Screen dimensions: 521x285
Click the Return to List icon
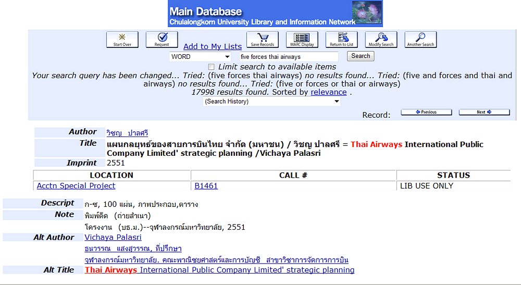tap(342, 40)
